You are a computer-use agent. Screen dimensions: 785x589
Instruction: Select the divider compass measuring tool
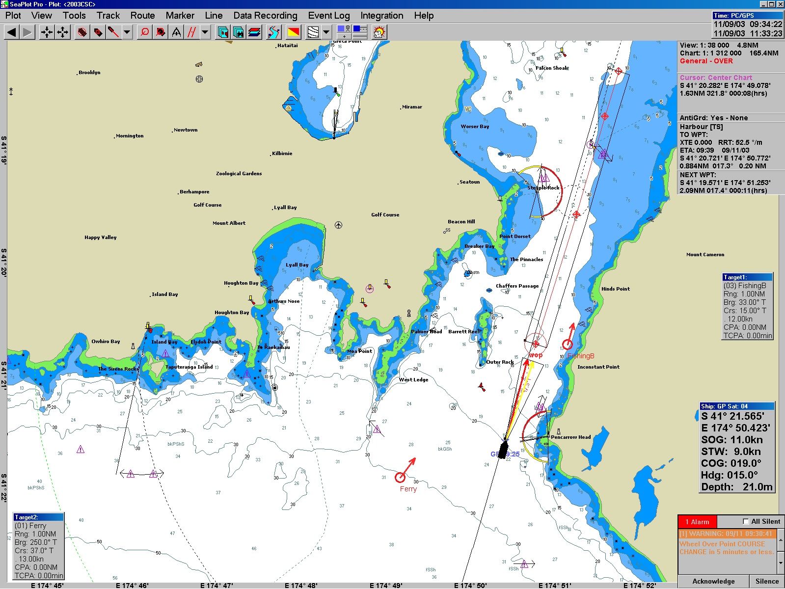pos(176,32)
